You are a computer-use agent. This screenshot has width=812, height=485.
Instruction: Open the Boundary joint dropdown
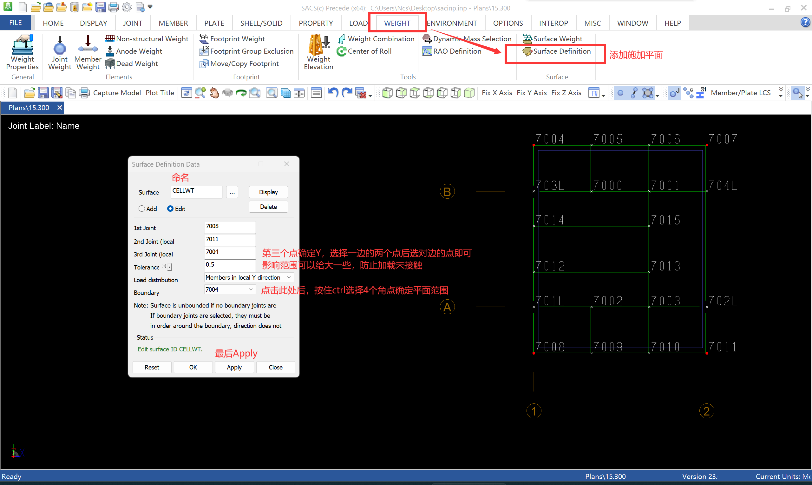[251, 289]
